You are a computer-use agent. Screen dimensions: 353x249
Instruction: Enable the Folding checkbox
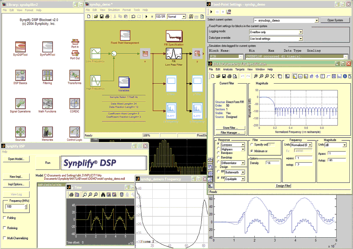[x=4, y=218]
